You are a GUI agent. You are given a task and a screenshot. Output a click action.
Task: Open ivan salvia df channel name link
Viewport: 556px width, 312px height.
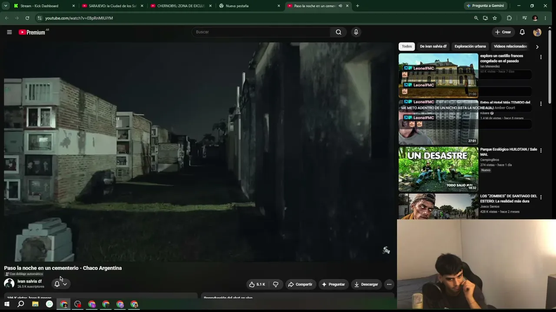30,281
